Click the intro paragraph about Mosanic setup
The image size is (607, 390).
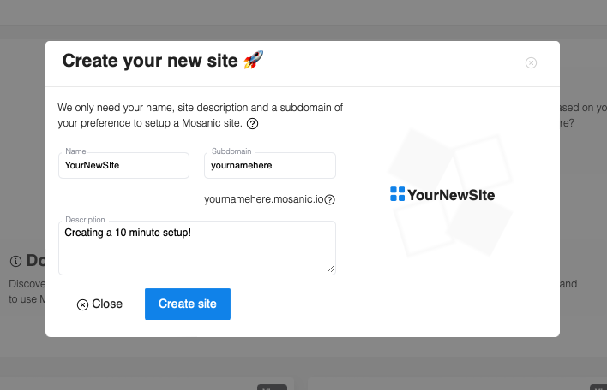[x=200, y=115]
